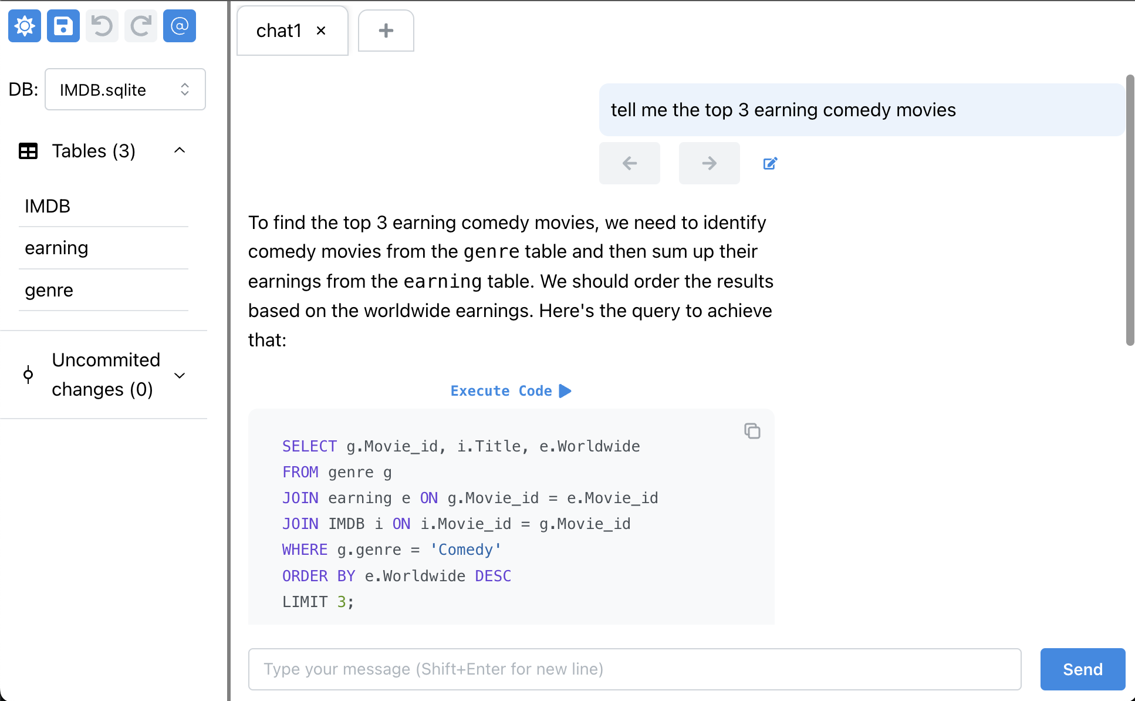Click the @ mention icon

pos(180,26)
